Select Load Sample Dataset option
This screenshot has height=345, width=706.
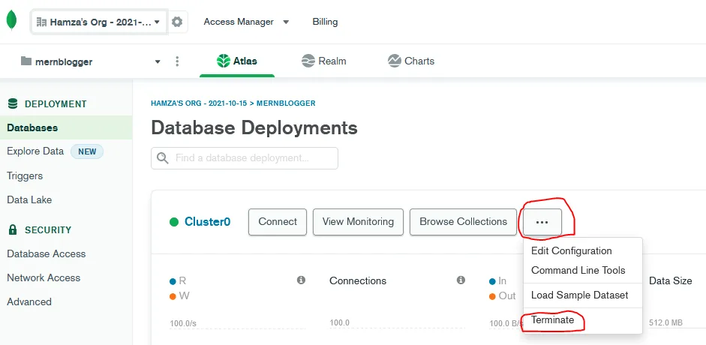click(579, 295)
